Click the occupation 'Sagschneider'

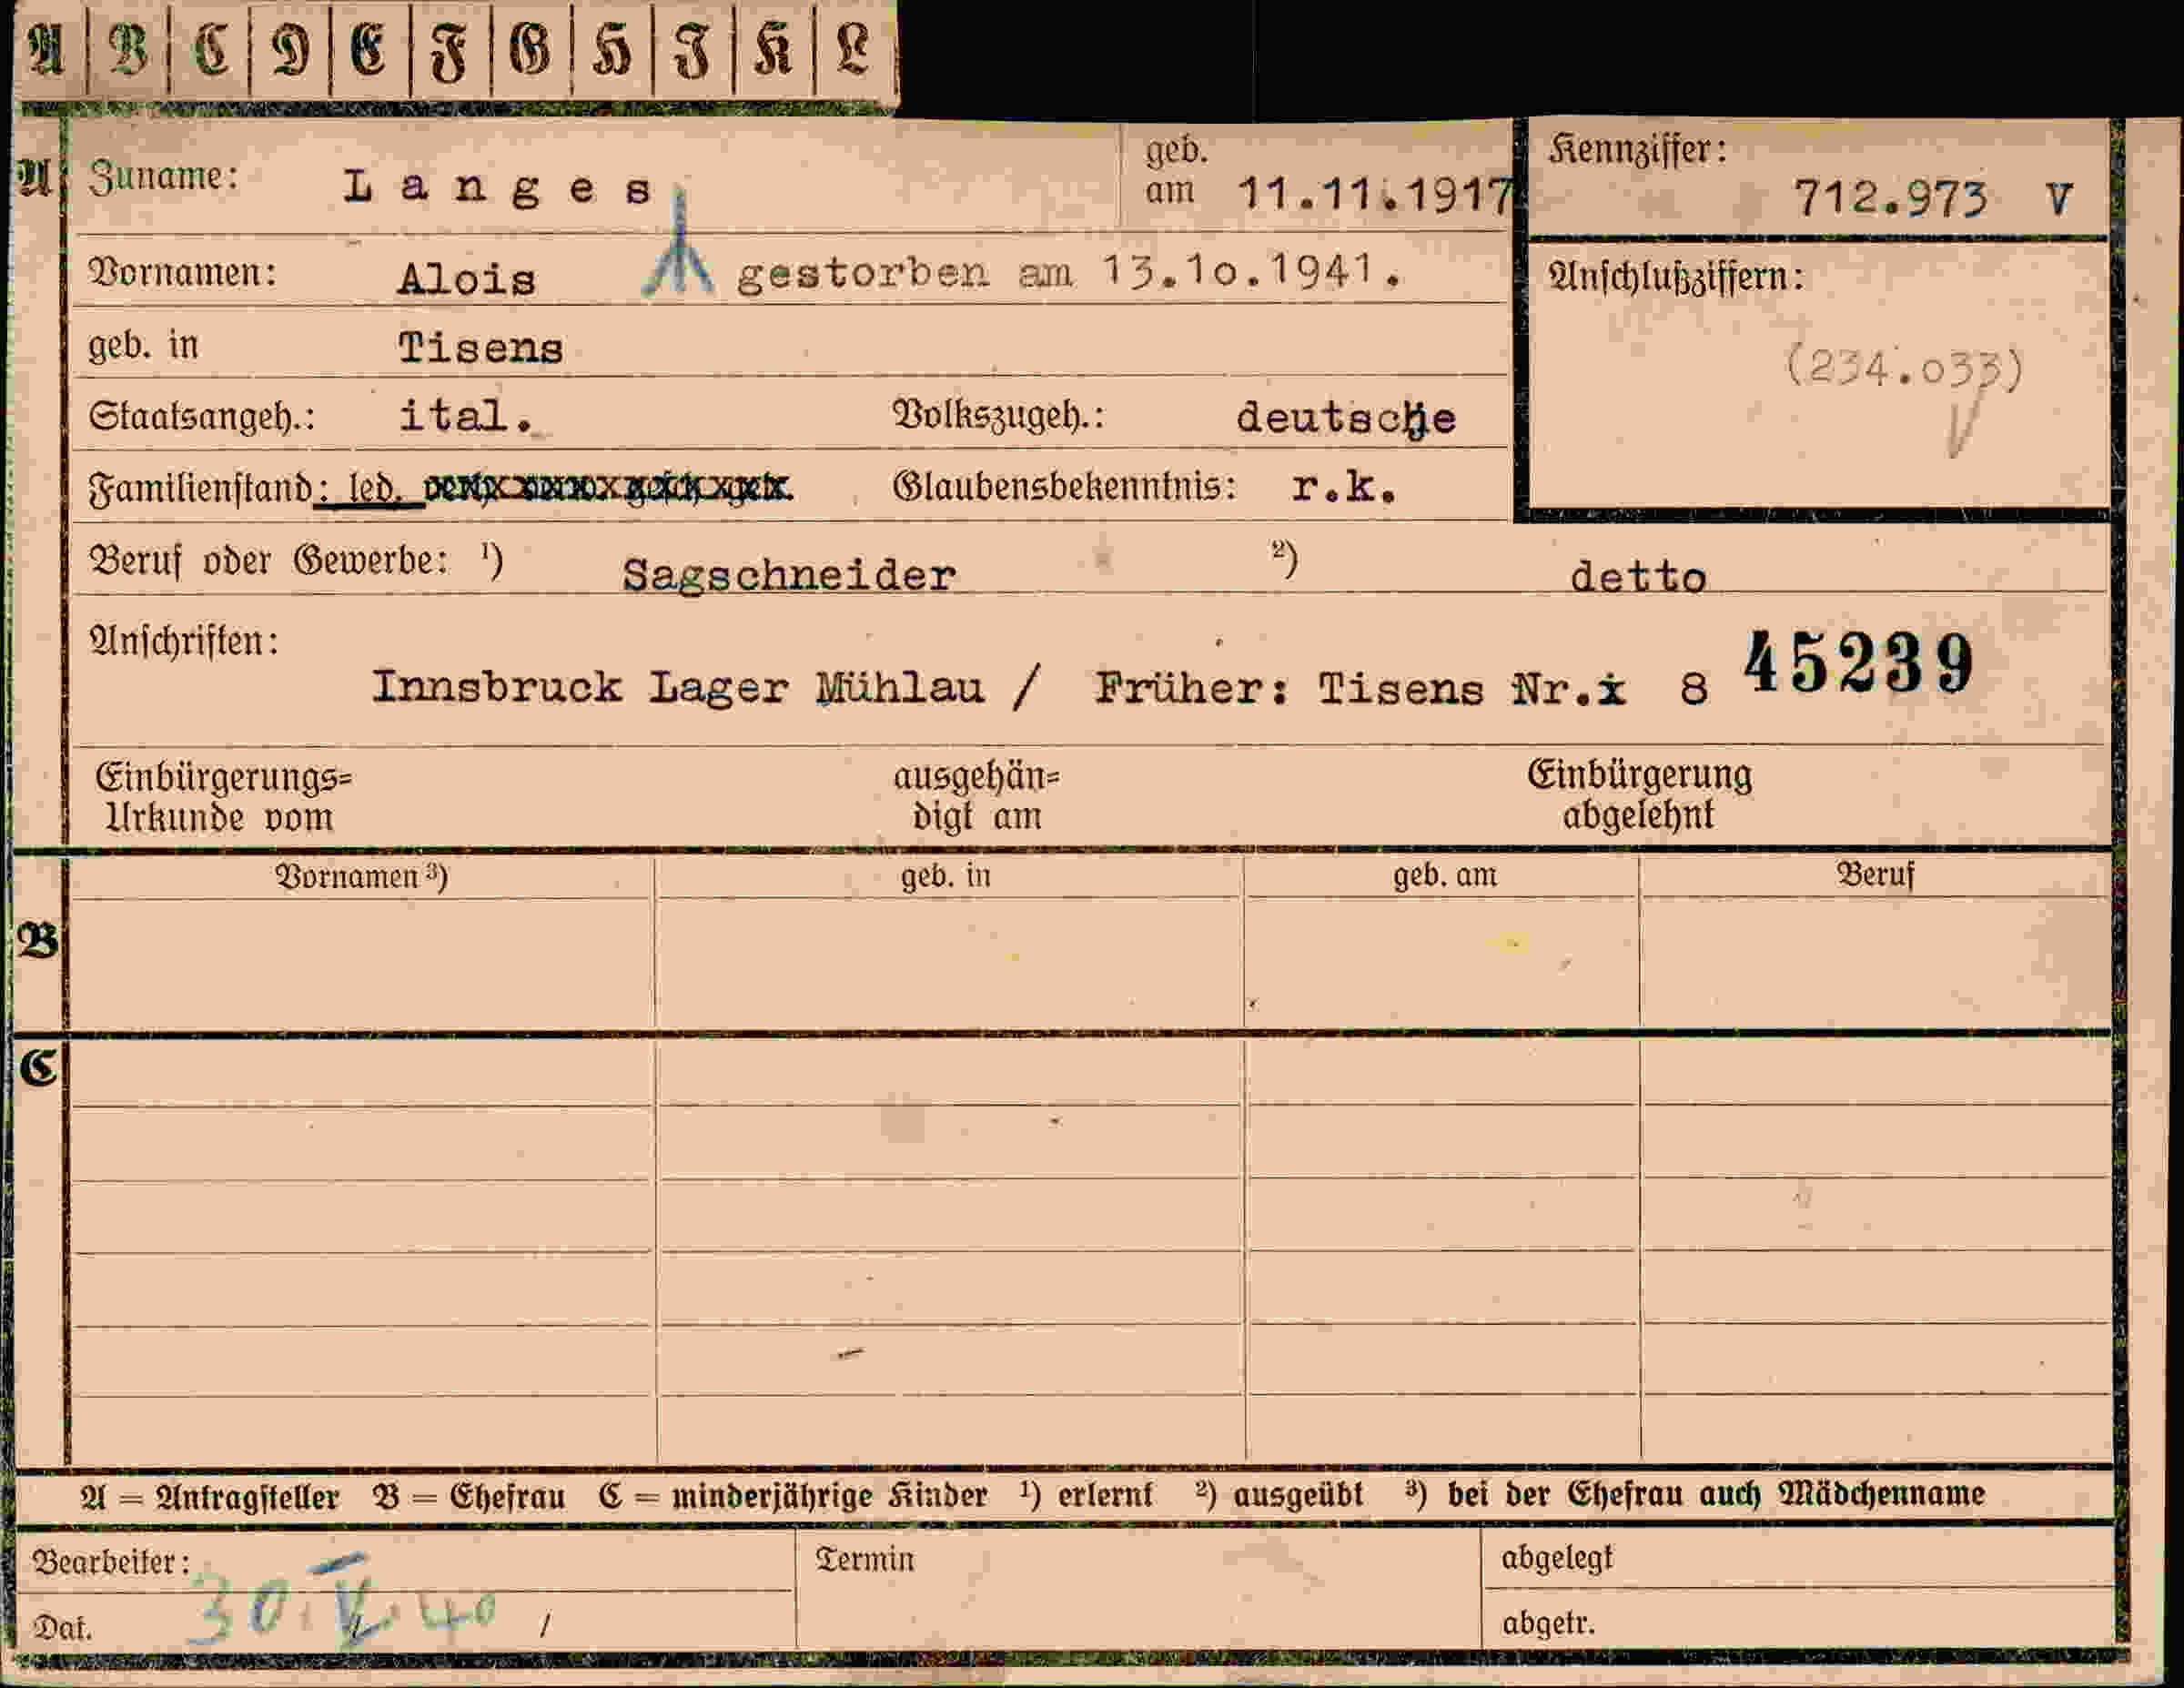tap(789, 576)
